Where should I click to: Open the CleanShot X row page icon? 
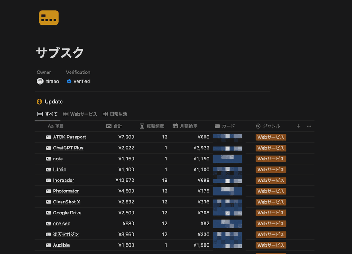(x=48, y=202)
